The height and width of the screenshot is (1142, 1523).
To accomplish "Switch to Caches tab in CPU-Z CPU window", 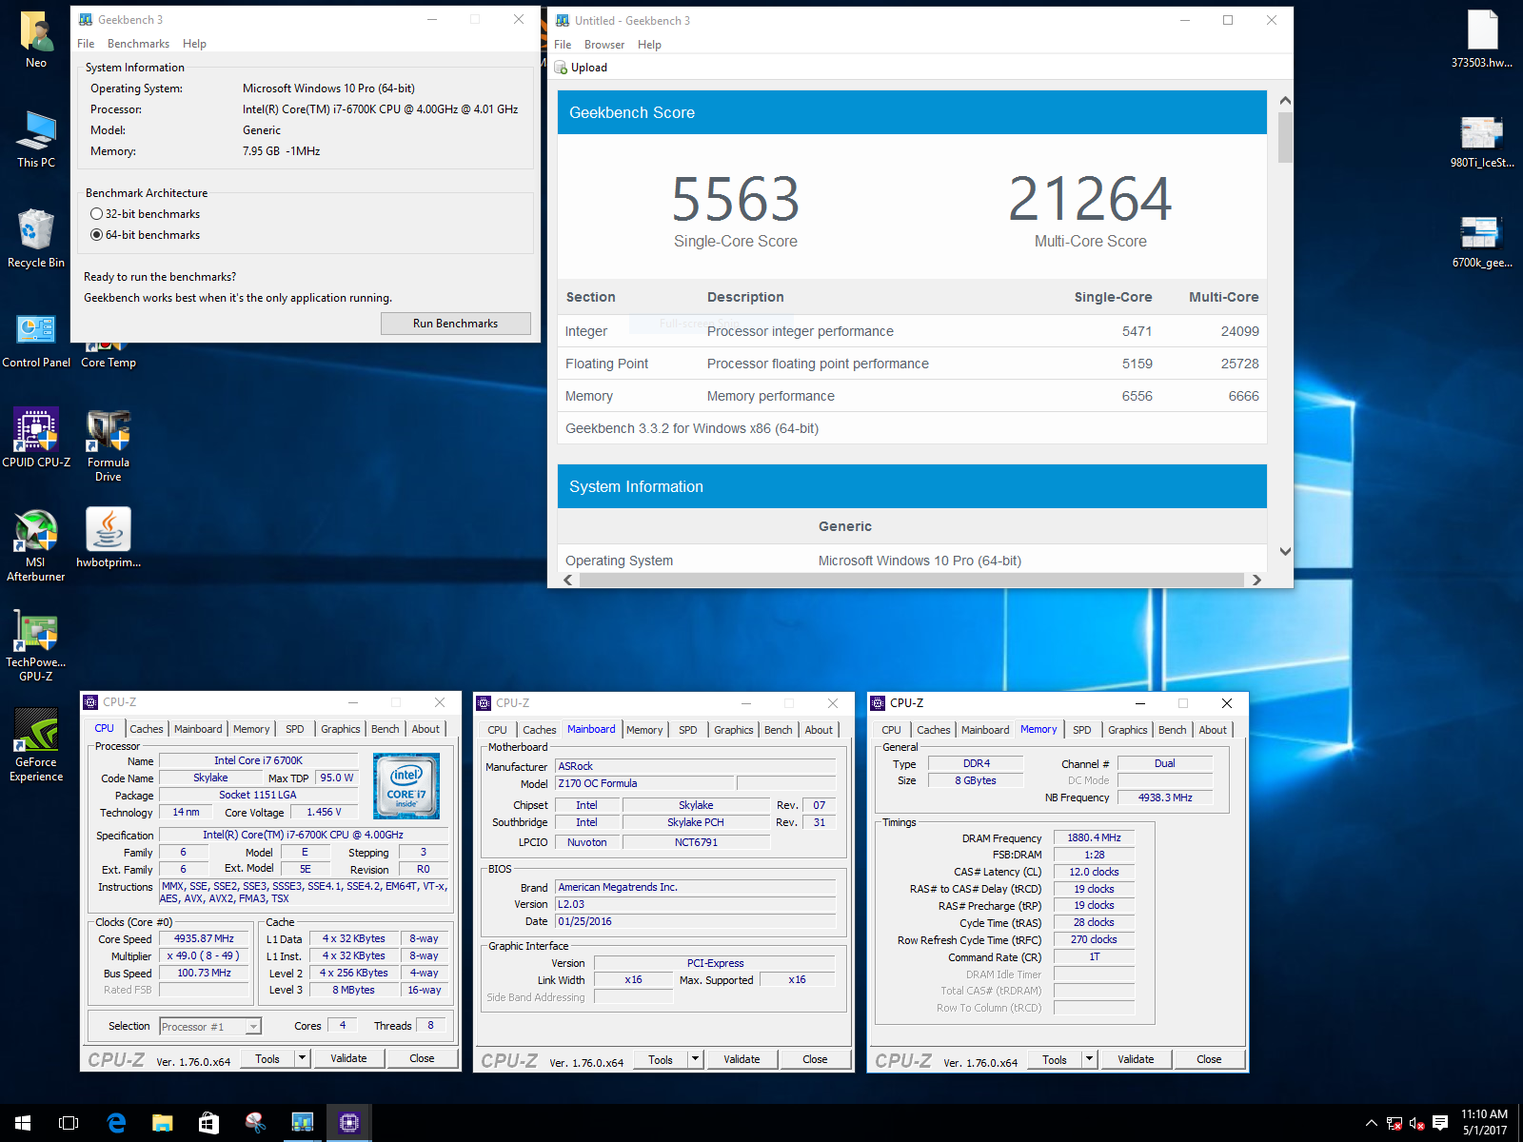I will point(147,729).
